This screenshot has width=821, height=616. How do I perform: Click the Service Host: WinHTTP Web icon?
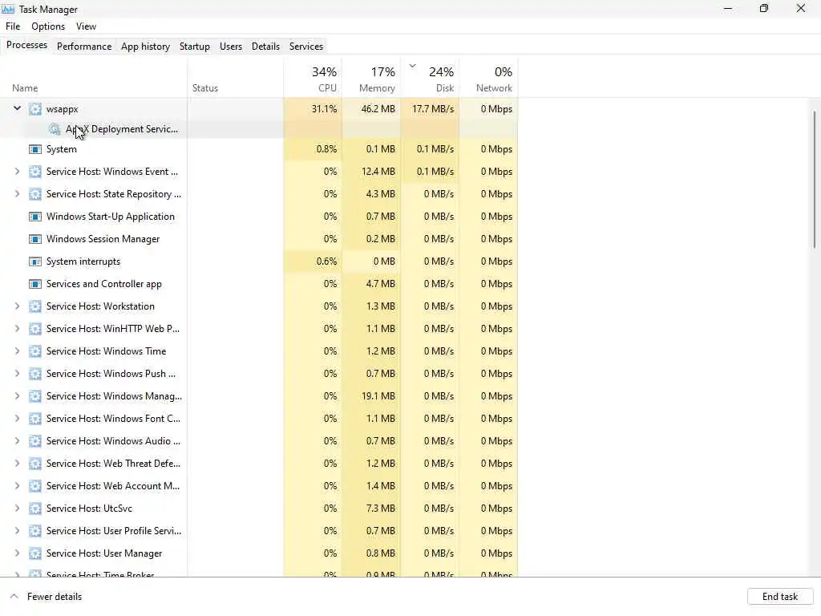(x=35, y=329)
